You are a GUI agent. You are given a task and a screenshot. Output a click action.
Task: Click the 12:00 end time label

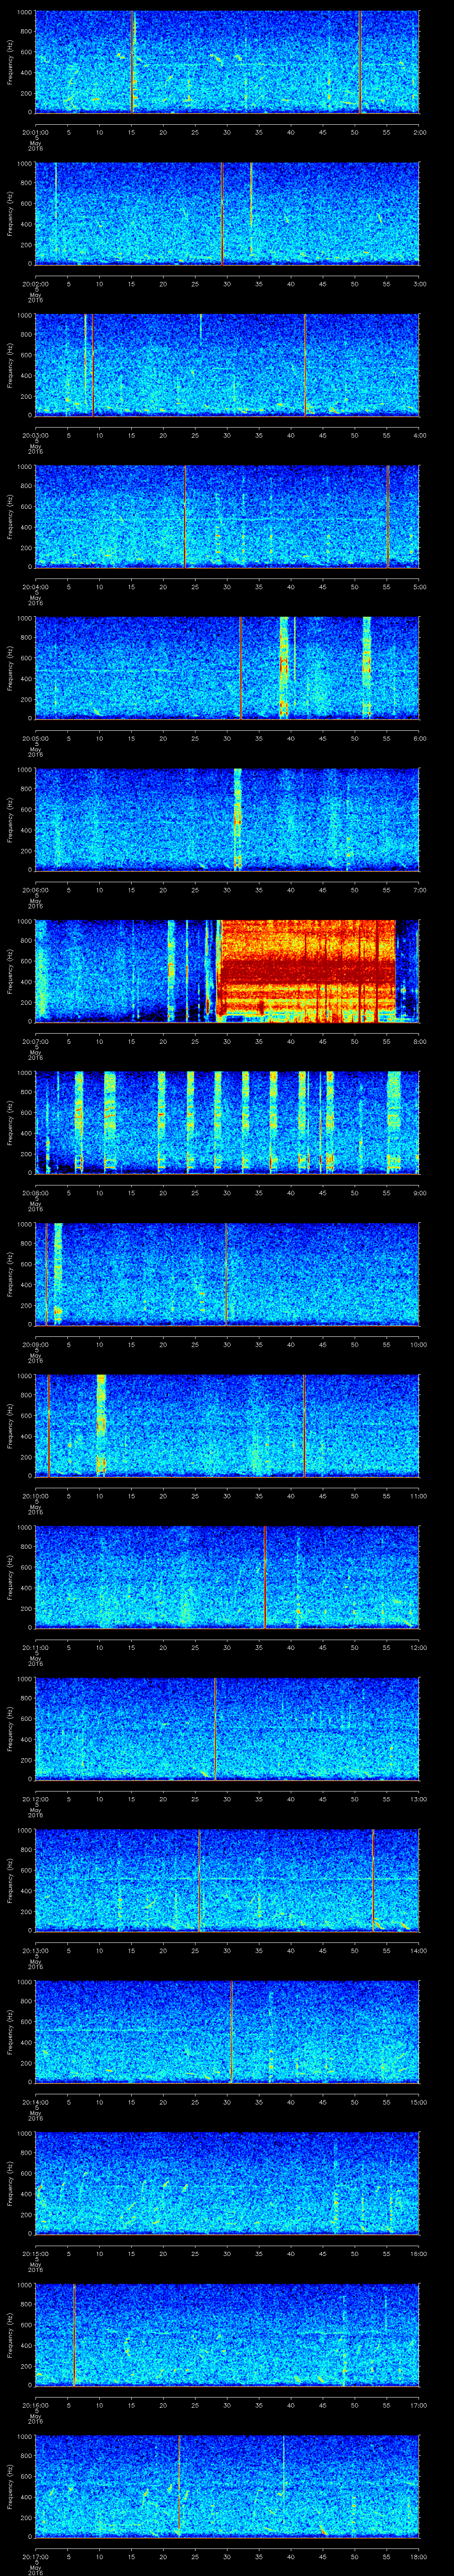(418, 1648)
